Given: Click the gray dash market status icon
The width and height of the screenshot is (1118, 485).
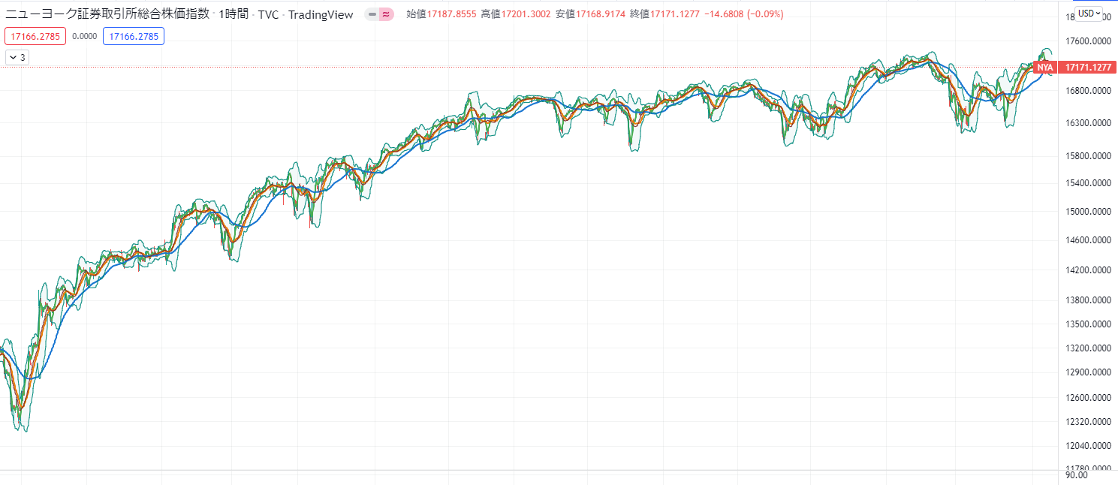Looking at the screenshot, I should pos(372,14).
